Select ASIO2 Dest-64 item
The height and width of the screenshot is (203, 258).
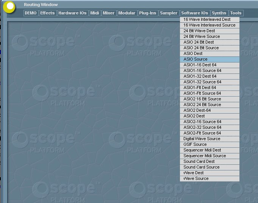(210, 110)
